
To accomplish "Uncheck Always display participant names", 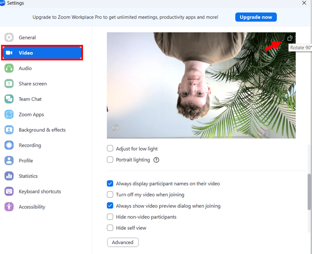I will (110, 183).
